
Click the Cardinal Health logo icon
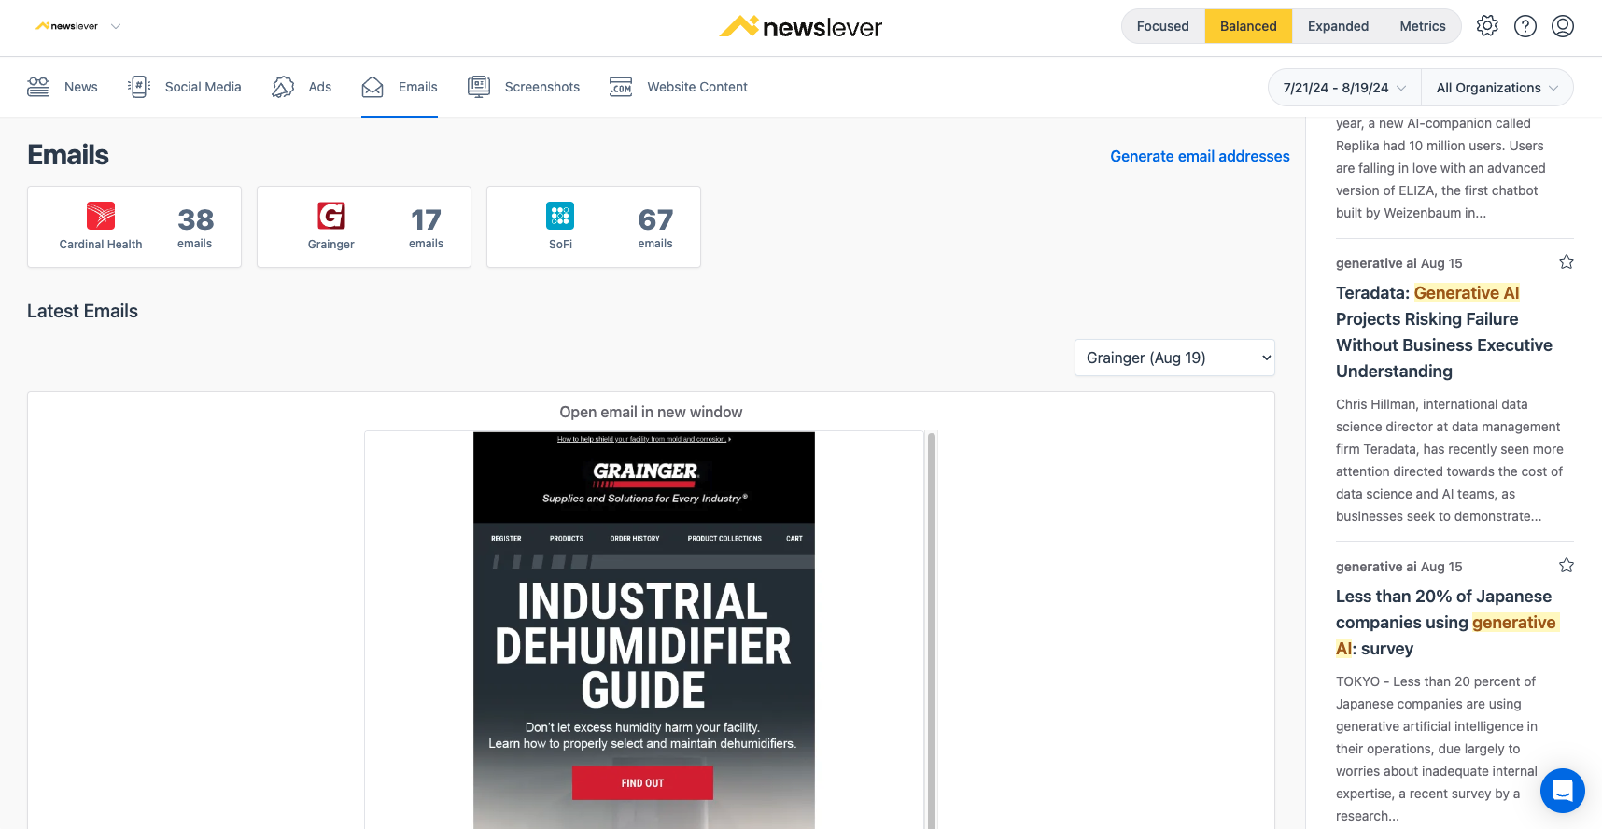[x=101, y=216]
